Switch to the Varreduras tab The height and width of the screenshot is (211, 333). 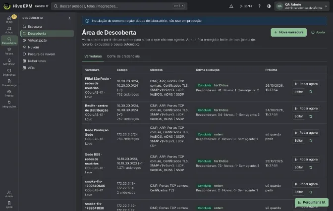(93, 56)
